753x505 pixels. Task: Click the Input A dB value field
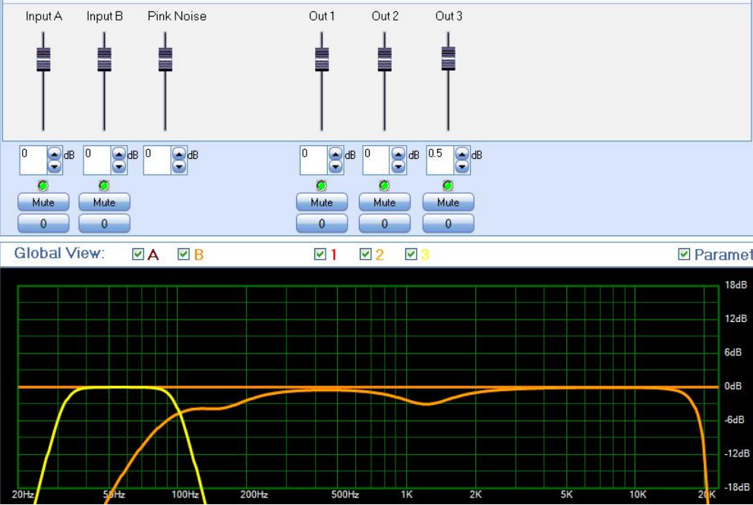[x=33, y=160]
